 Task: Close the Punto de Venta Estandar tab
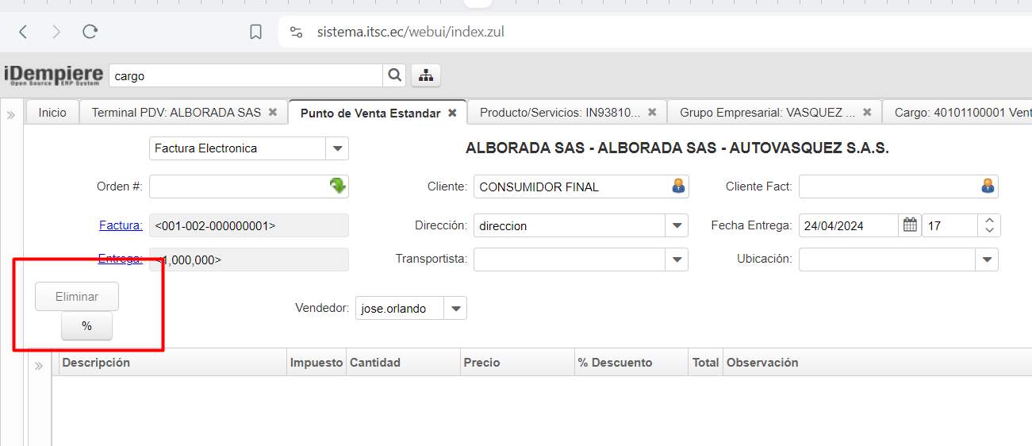coord(452,113)
